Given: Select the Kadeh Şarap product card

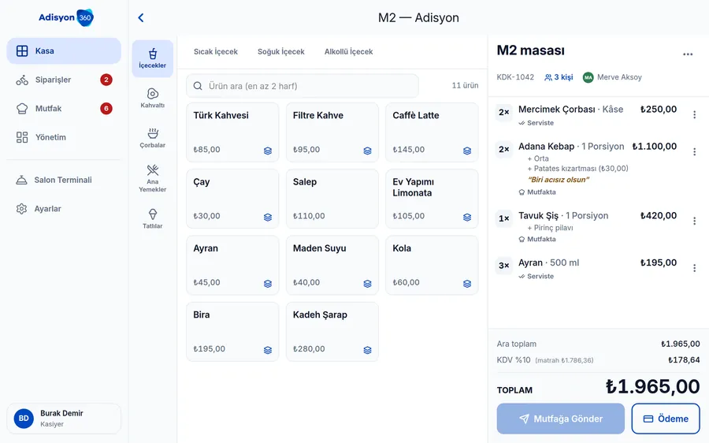Looking at the screenshot, I should click(x=332, y=332).
